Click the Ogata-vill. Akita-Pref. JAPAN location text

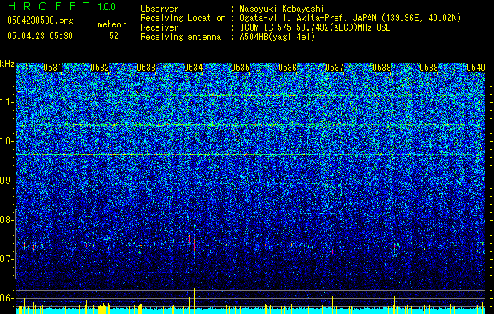(350, 18)
